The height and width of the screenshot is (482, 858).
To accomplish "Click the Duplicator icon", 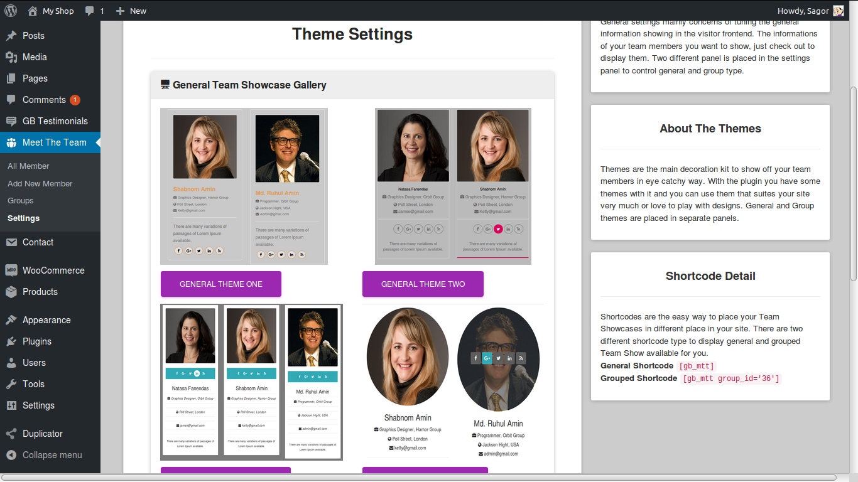I will coord(11,434).
